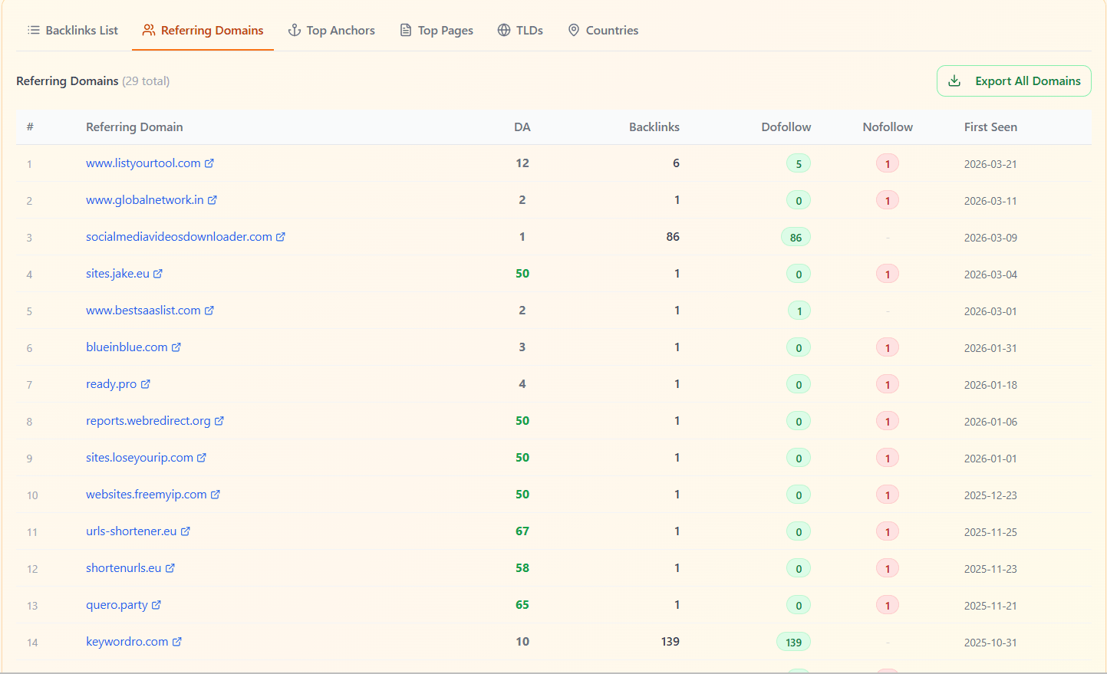The width and height of the screenshot is (1107, 674).
Task: Click external link icon next to sites.jake.eu
Action: click(159, 273)
